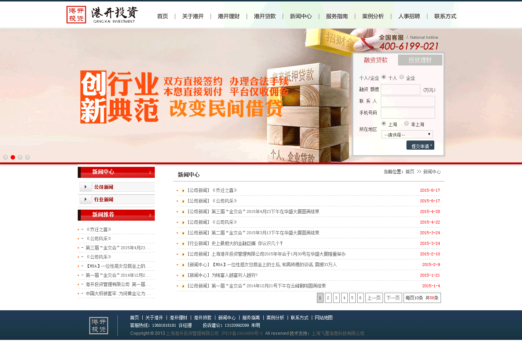Click the footer 港开投资 logo
This screenshot has width=522, height=341.
pyautogui.click(x=99, y=325)
